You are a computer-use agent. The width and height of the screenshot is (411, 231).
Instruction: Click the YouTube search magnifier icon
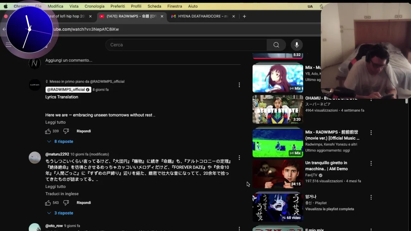click(x=276, y=45)
